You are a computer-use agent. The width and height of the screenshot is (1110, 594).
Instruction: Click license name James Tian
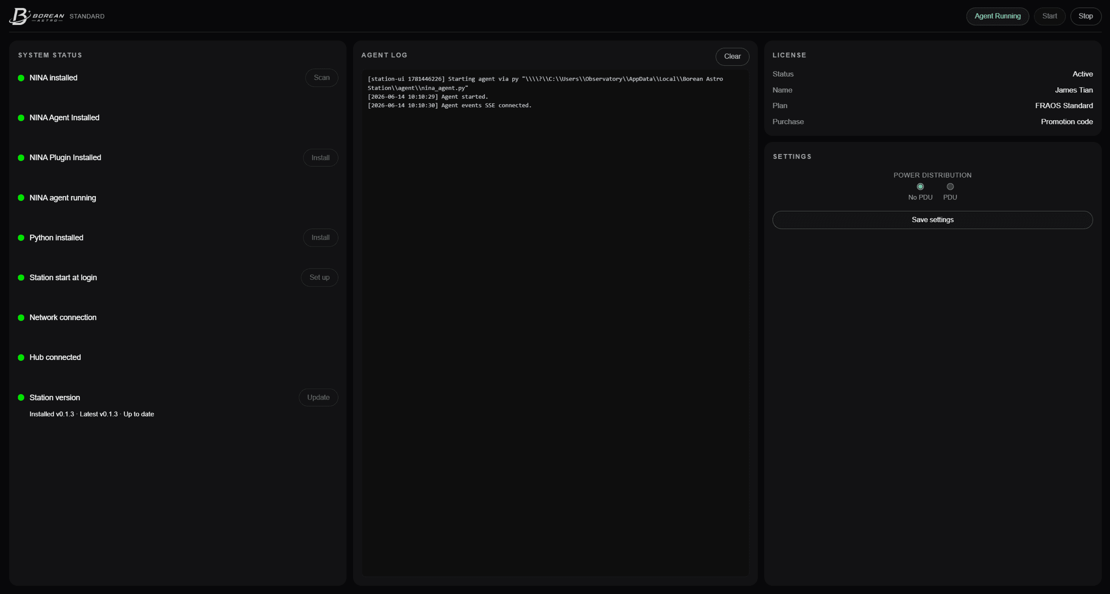(1074, 90)
